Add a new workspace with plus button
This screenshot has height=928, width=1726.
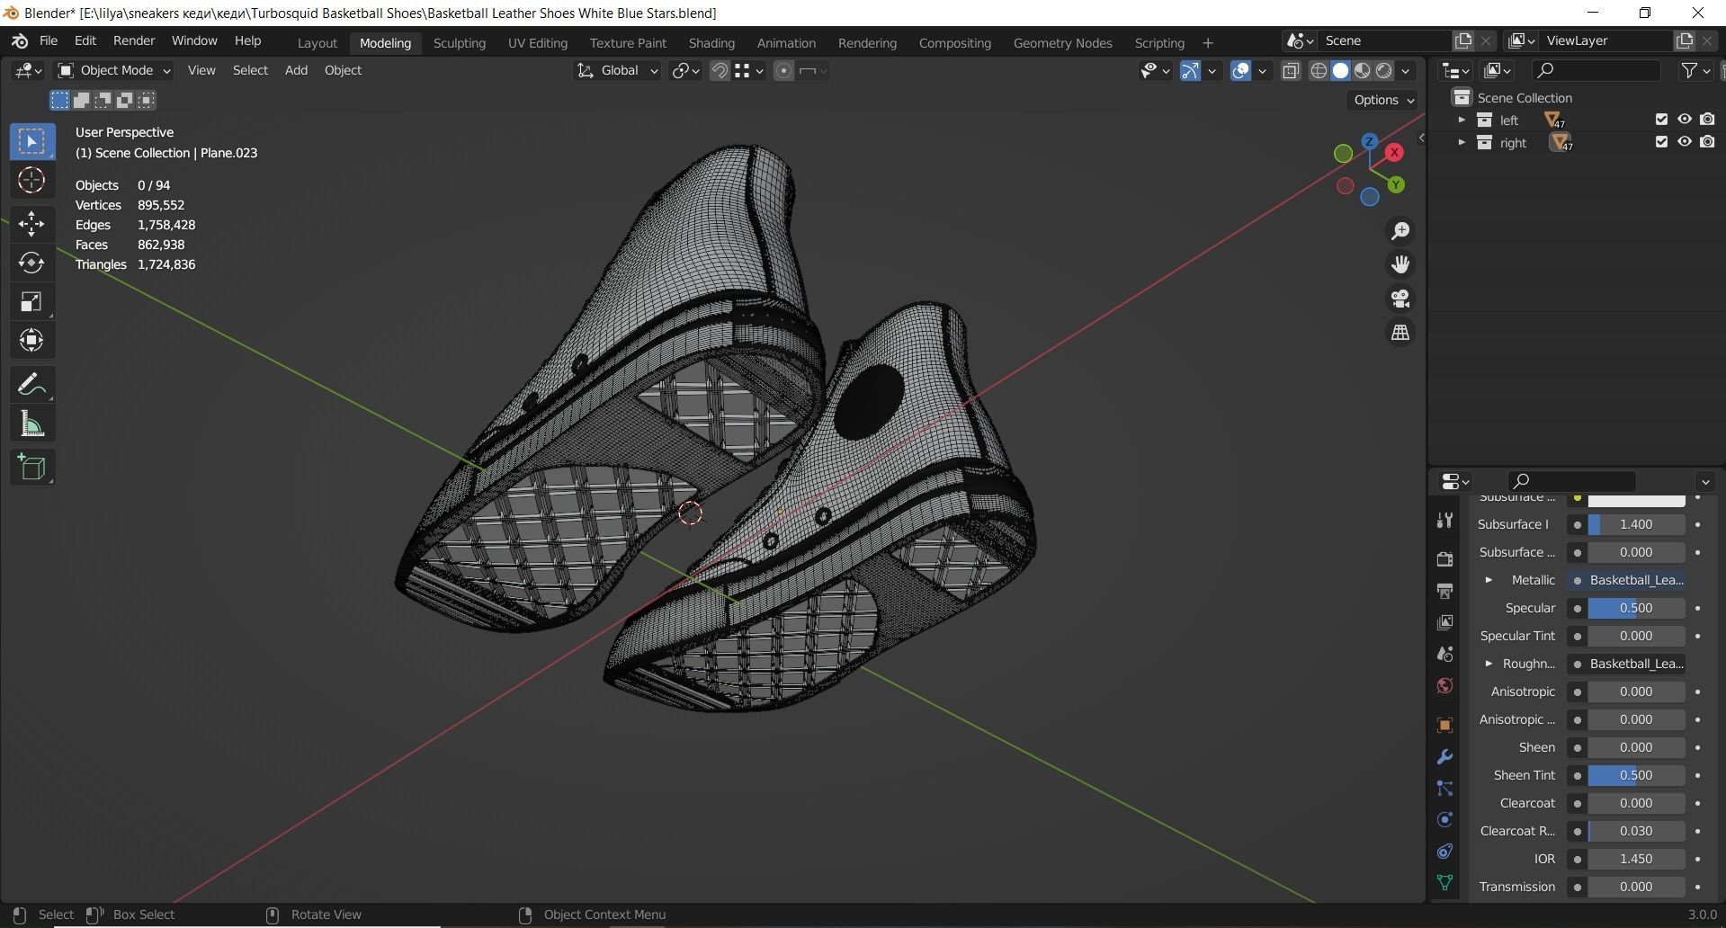click(x=1207, y=43)
